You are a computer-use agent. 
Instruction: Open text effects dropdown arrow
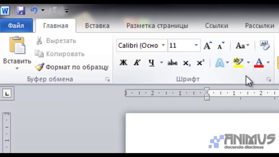click(x=228, y=62)
